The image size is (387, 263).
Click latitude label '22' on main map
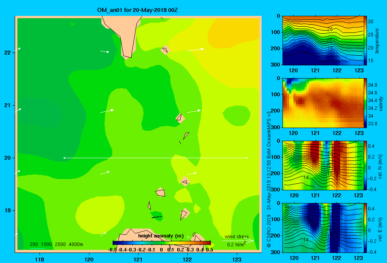[8, 53]
